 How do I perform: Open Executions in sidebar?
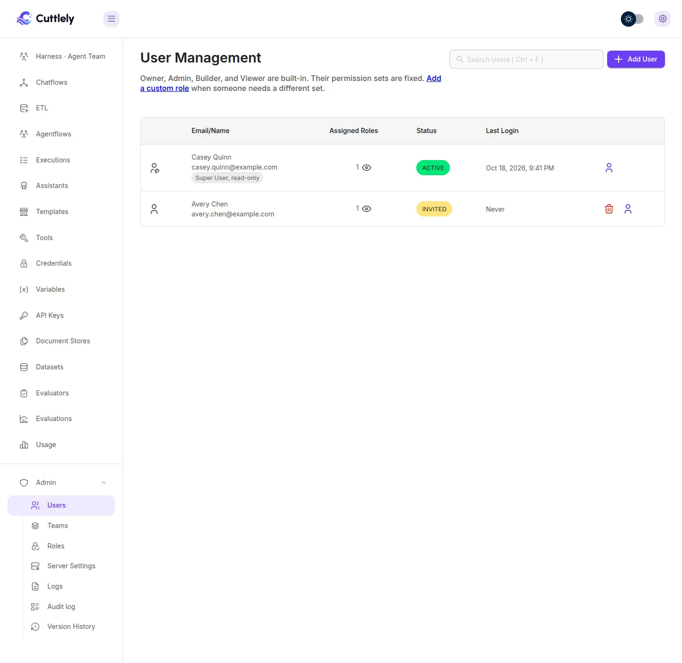tap(62, 160)
